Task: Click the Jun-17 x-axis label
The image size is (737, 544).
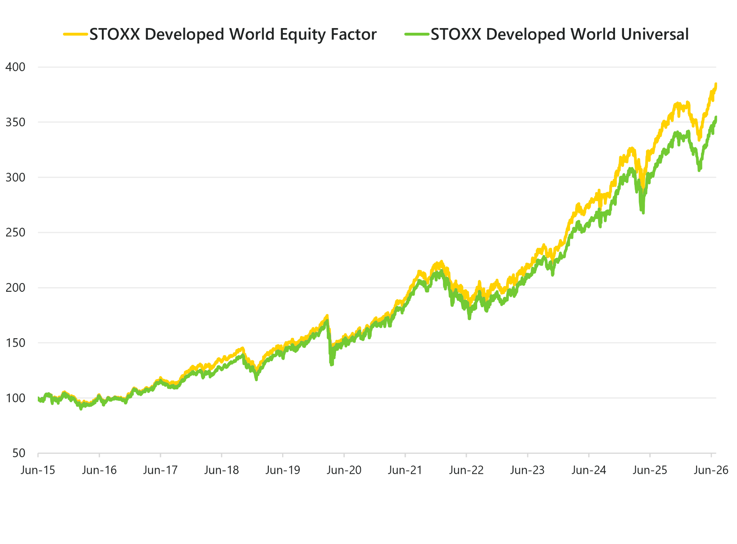Action: click(x=160, y=470)
